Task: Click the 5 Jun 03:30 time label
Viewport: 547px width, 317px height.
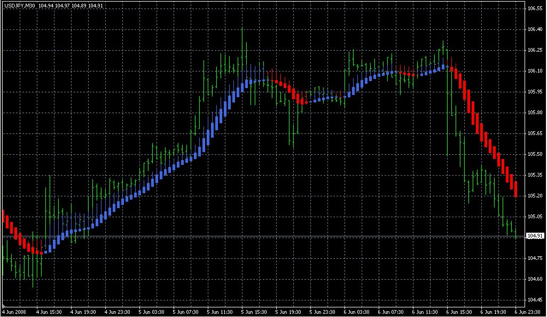Action: [152, 312]
